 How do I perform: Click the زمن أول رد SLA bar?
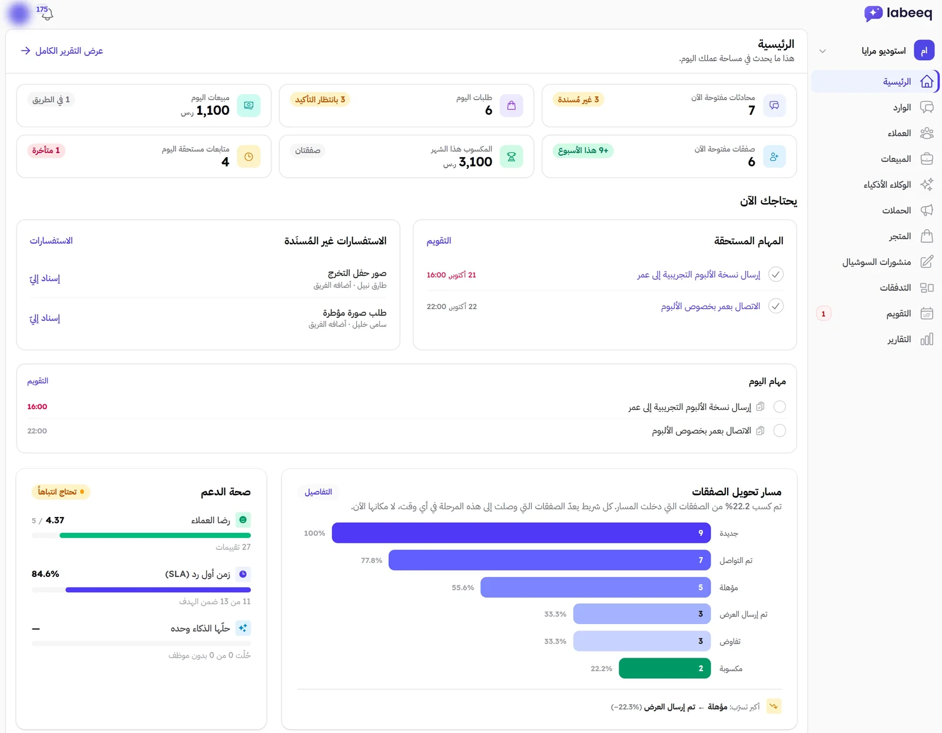[141, 589]
